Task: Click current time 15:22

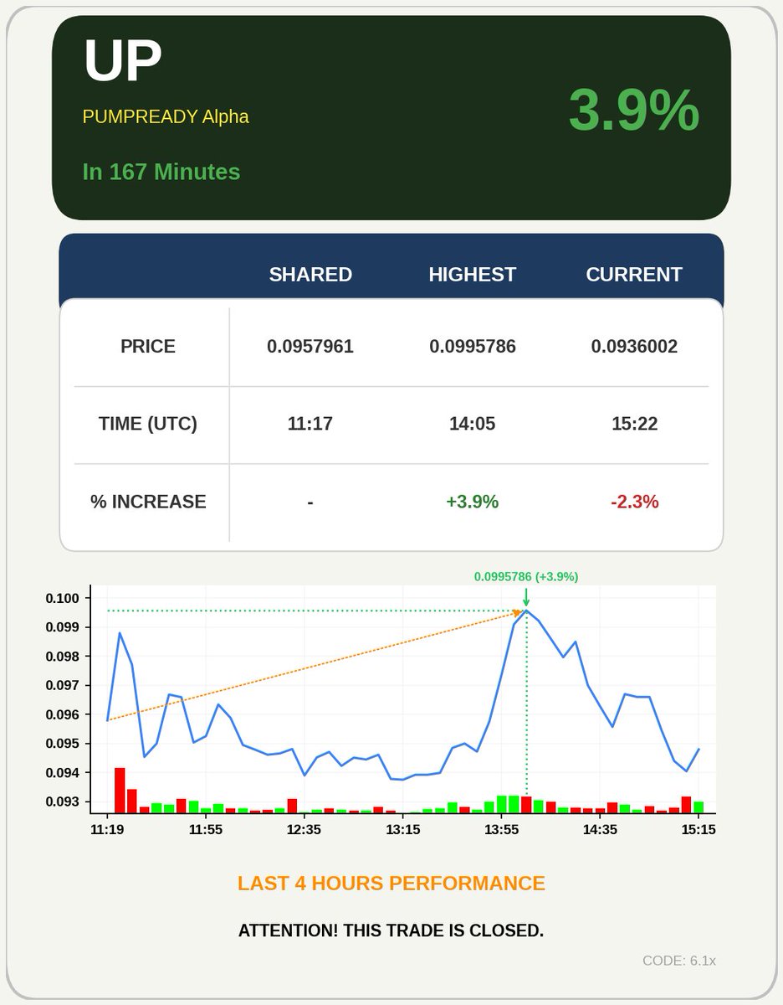Action: (x=634, y=424)
